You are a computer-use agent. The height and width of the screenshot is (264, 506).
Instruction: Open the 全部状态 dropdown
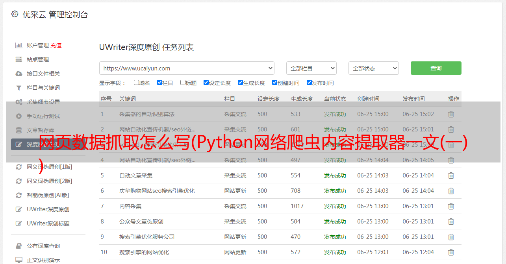tap(373, 68)
